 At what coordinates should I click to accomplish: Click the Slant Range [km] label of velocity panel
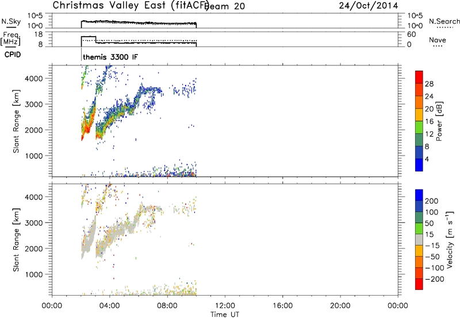coord(16,239)
